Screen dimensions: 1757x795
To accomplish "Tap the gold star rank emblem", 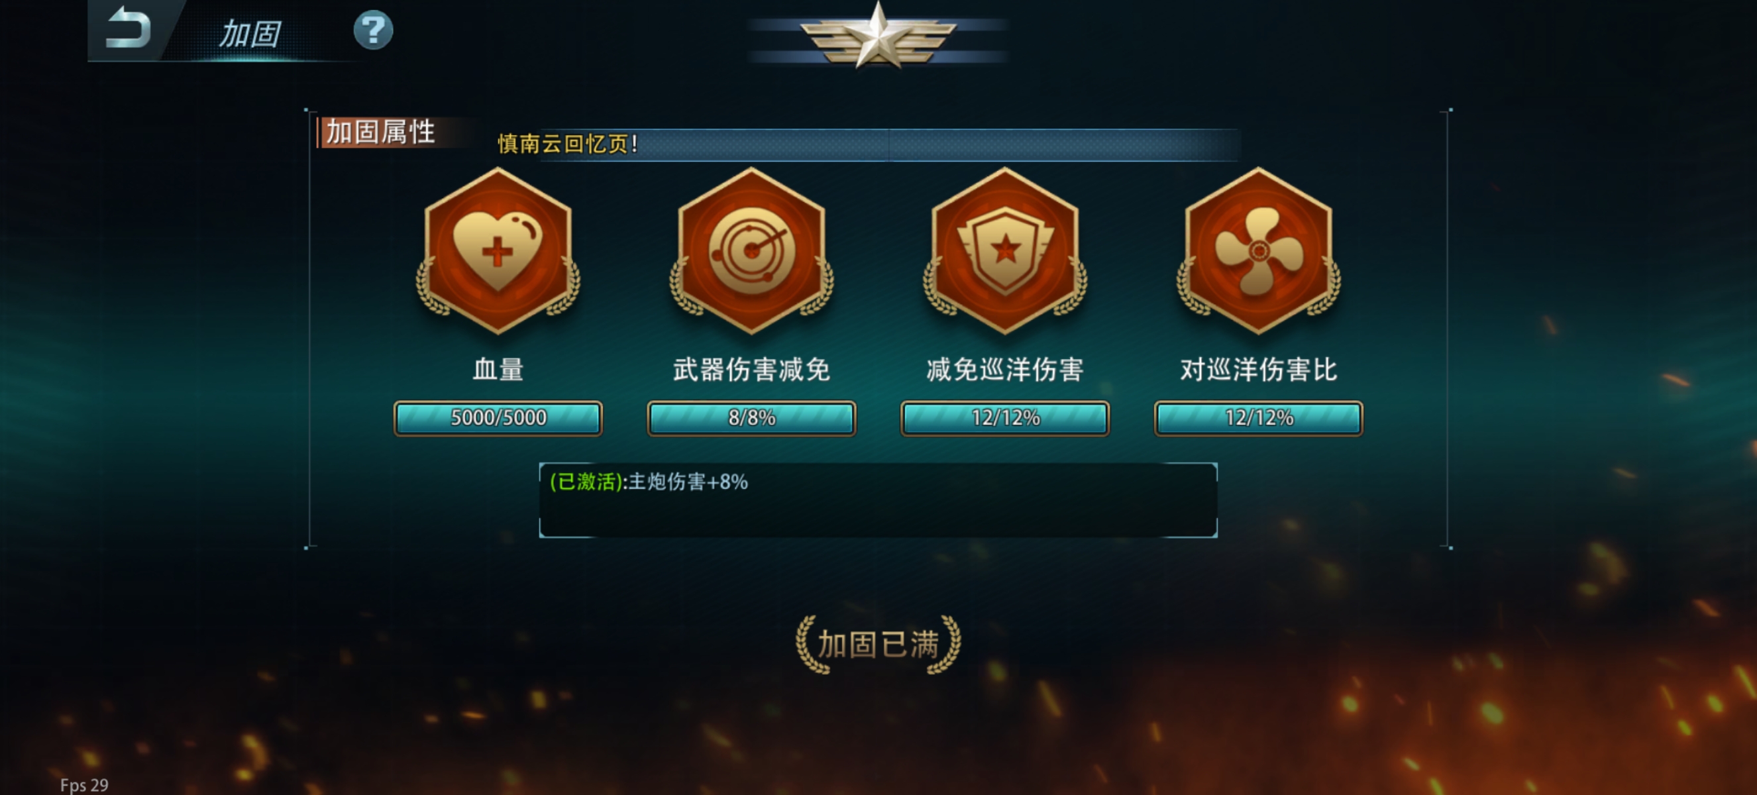I will 878,36.
